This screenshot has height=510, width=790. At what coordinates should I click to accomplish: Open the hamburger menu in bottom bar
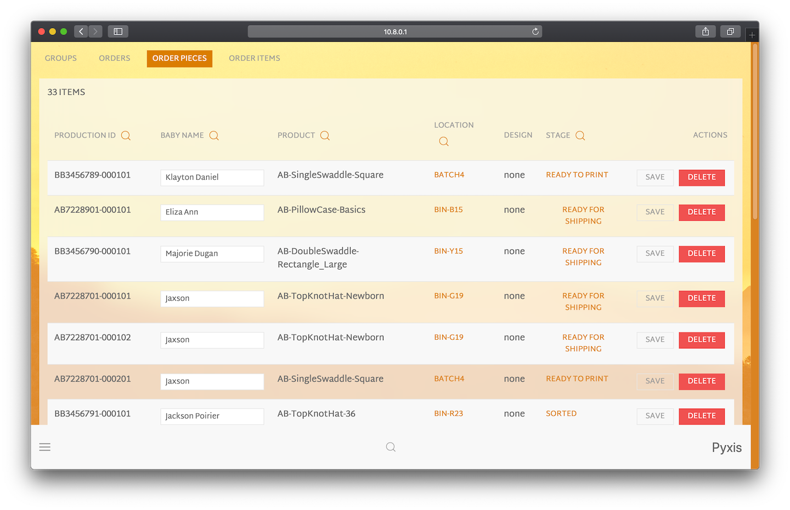44,447
